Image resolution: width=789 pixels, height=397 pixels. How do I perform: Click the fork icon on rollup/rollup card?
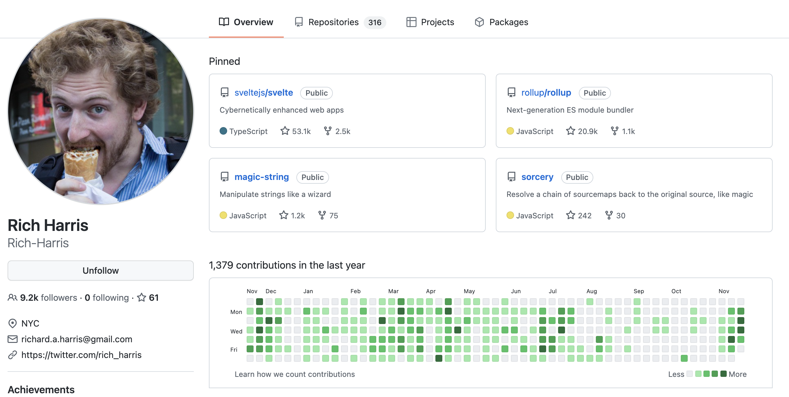coord(614,131)
